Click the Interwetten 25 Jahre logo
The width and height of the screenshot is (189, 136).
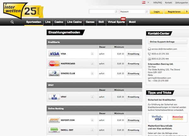[x=23, y=11]
